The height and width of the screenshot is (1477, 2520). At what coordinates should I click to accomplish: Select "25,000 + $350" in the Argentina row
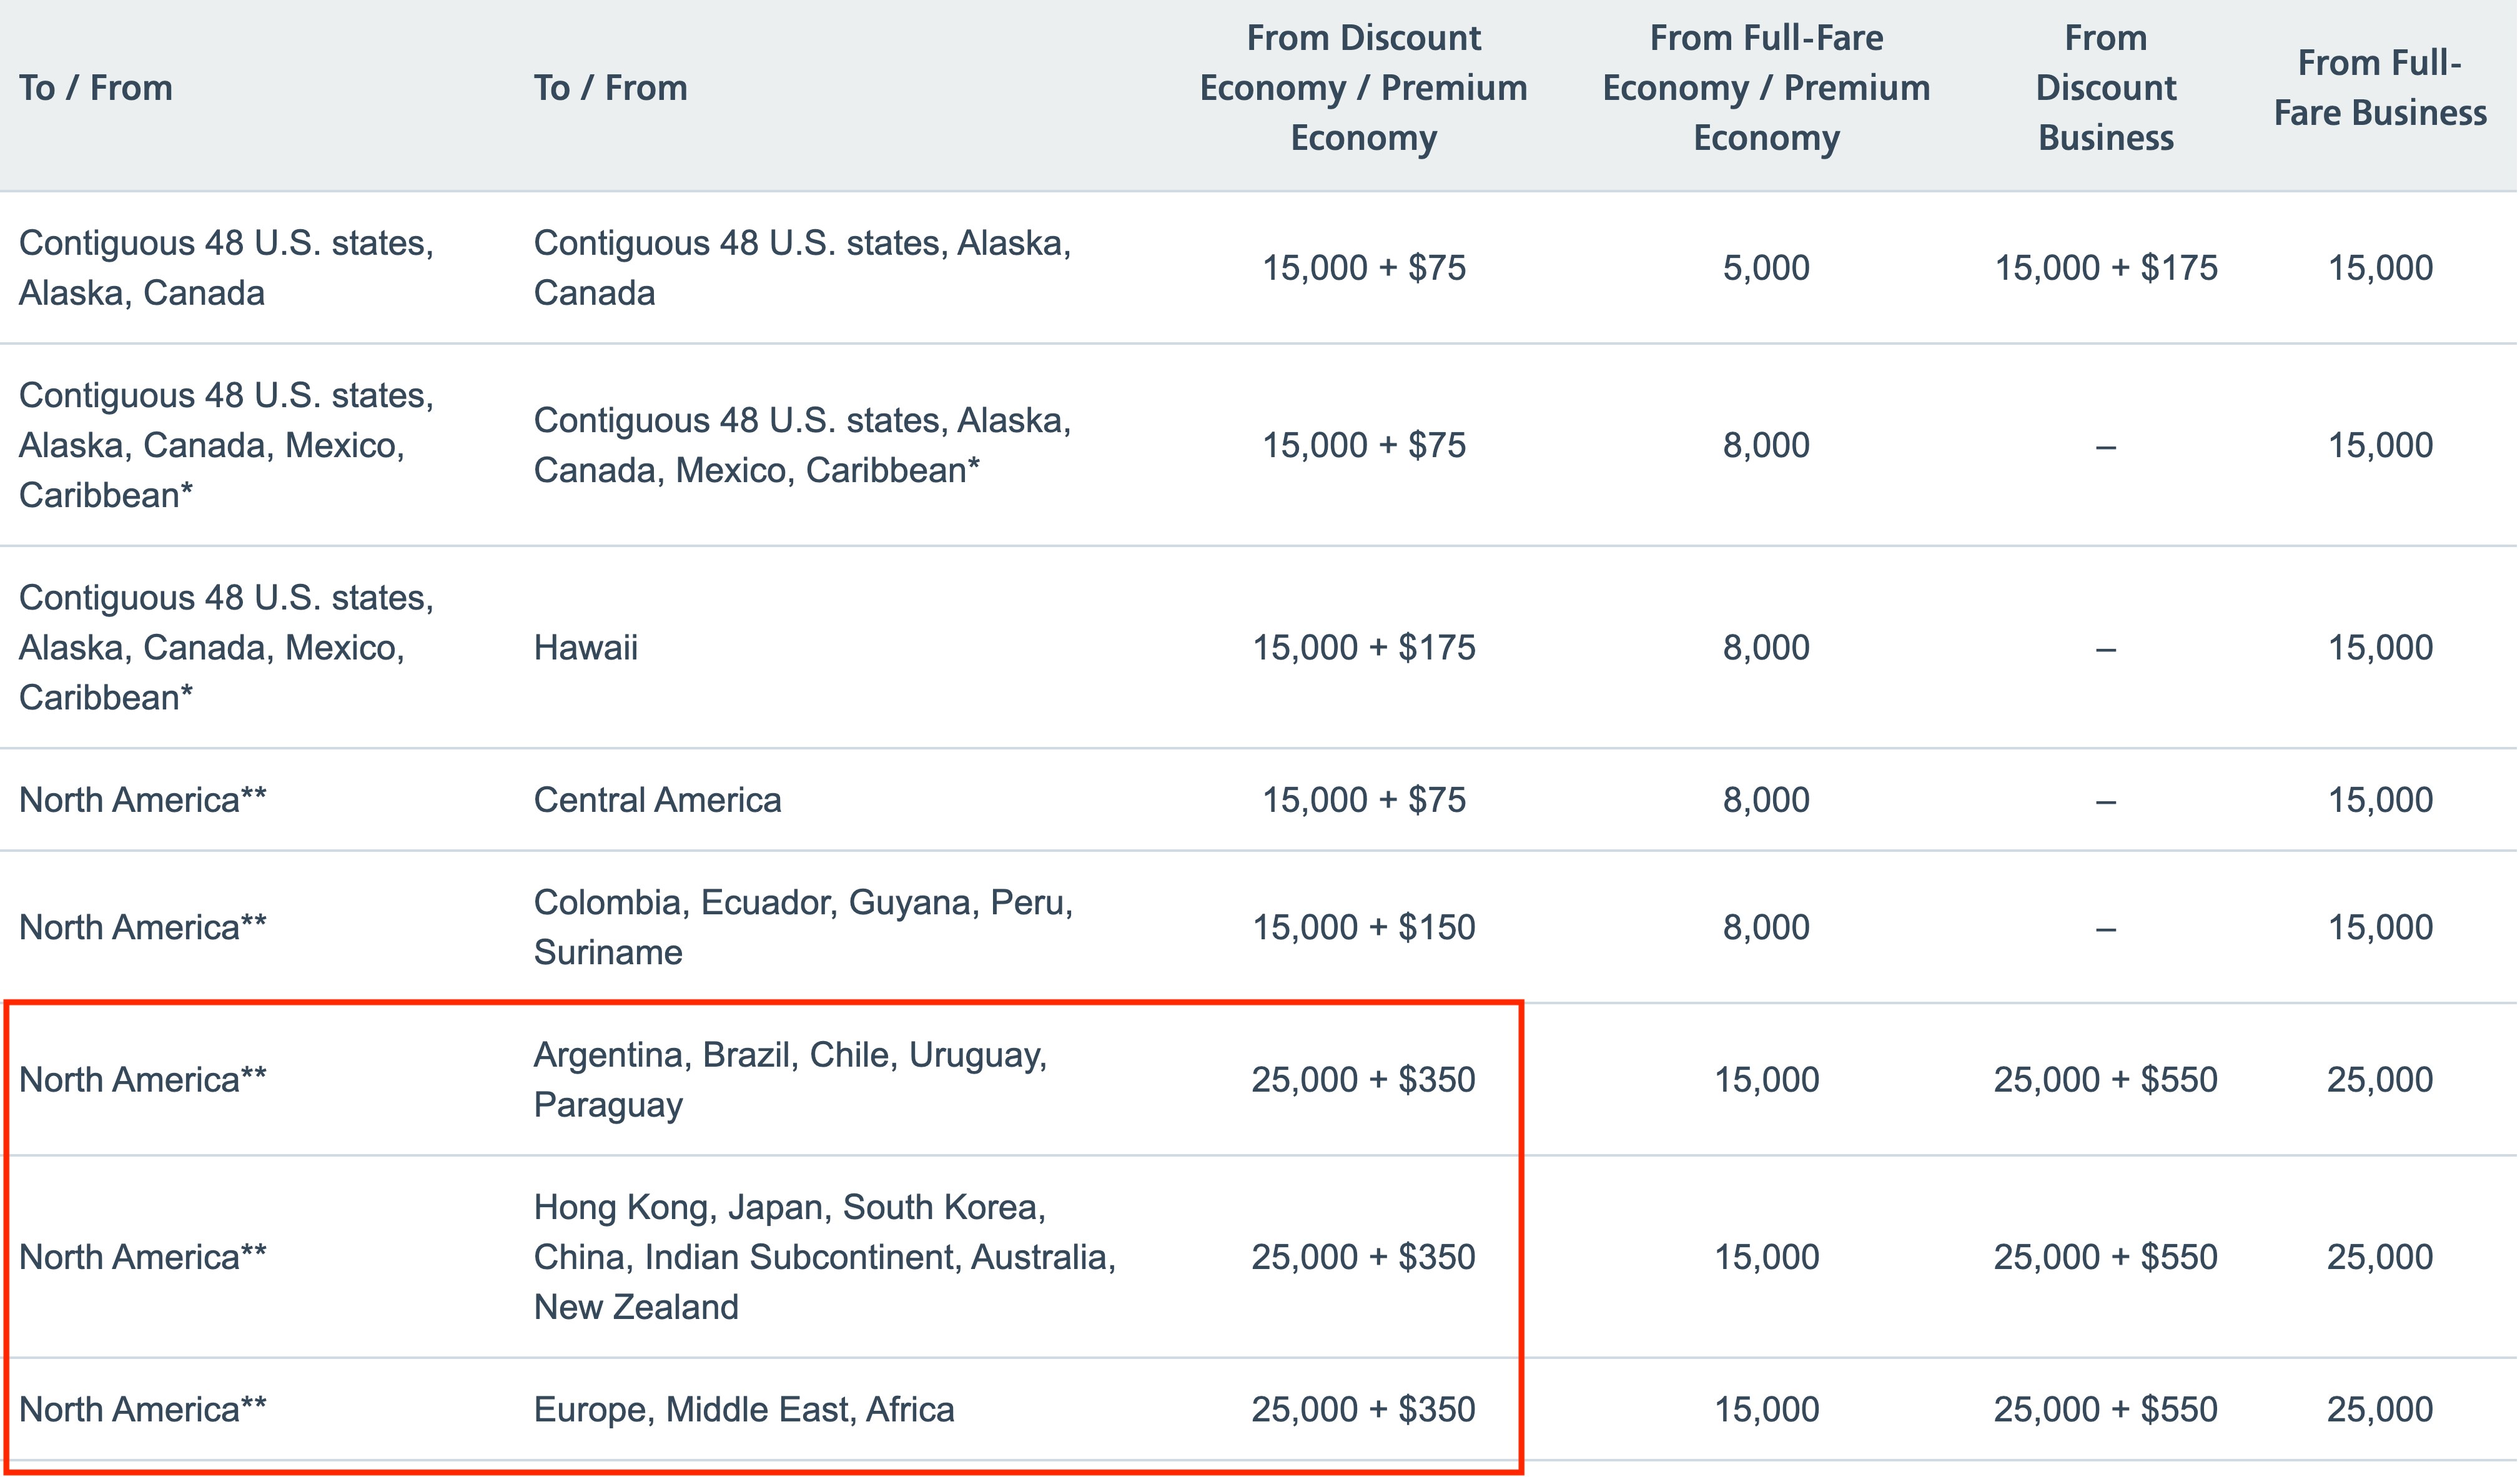(x=1364, y=1080)
